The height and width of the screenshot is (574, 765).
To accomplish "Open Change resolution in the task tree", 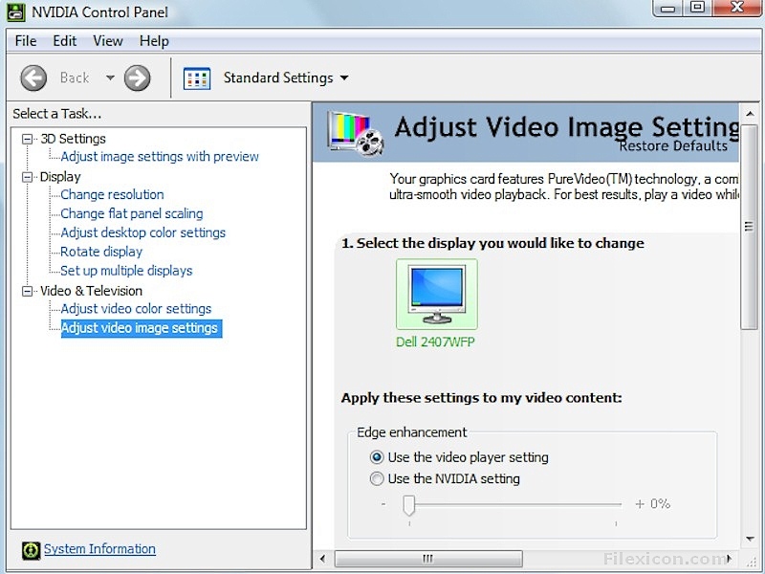I will coord(112,194).
